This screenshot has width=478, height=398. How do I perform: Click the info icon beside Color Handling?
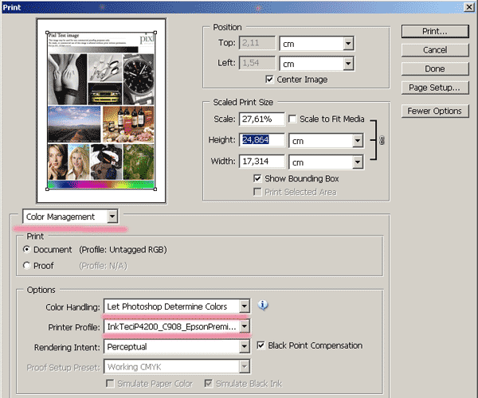pos(263,305)
